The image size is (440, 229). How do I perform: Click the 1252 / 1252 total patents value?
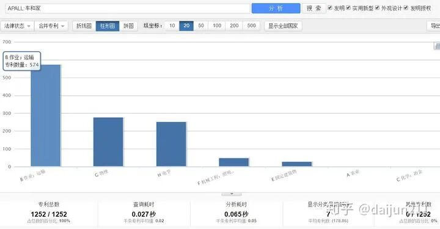click(x=49, y=214)
